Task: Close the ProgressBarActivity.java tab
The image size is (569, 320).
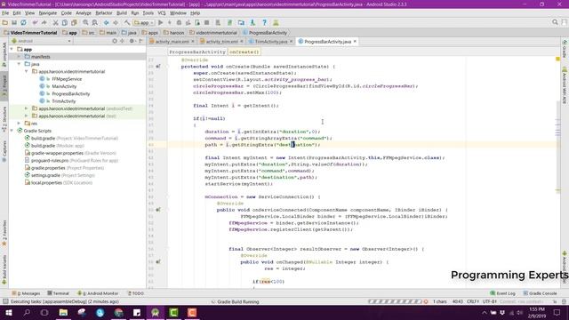Action: click(355, 42)
